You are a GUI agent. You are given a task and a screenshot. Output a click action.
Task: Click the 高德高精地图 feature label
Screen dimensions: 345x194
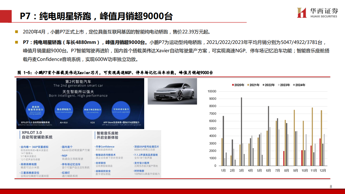(x=28, y=164)
